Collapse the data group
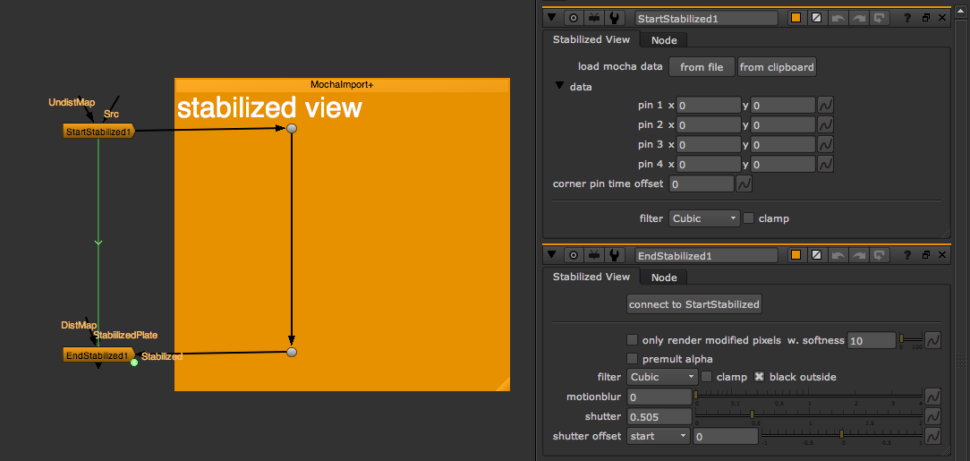 pyautogui.click(x=560, y=87)
